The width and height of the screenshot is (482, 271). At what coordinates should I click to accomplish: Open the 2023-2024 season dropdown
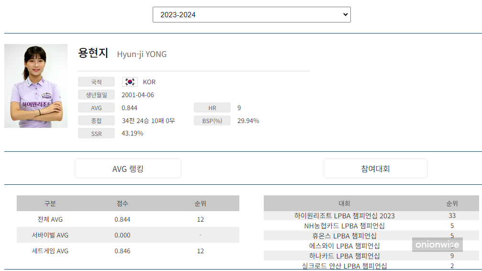click(251, 15)
